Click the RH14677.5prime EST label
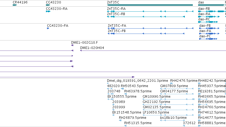This screenshot has height=127, width=226. (212, 118)
